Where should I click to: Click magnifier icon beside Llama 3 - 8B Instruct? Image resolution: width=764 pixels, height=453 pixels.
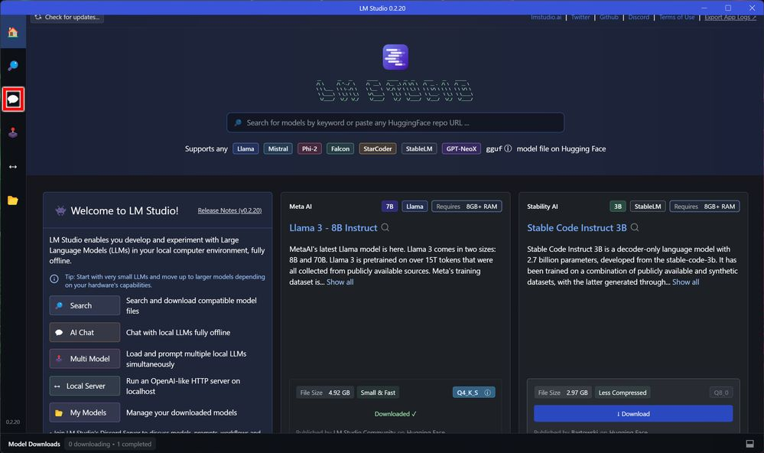click(385, 227)
